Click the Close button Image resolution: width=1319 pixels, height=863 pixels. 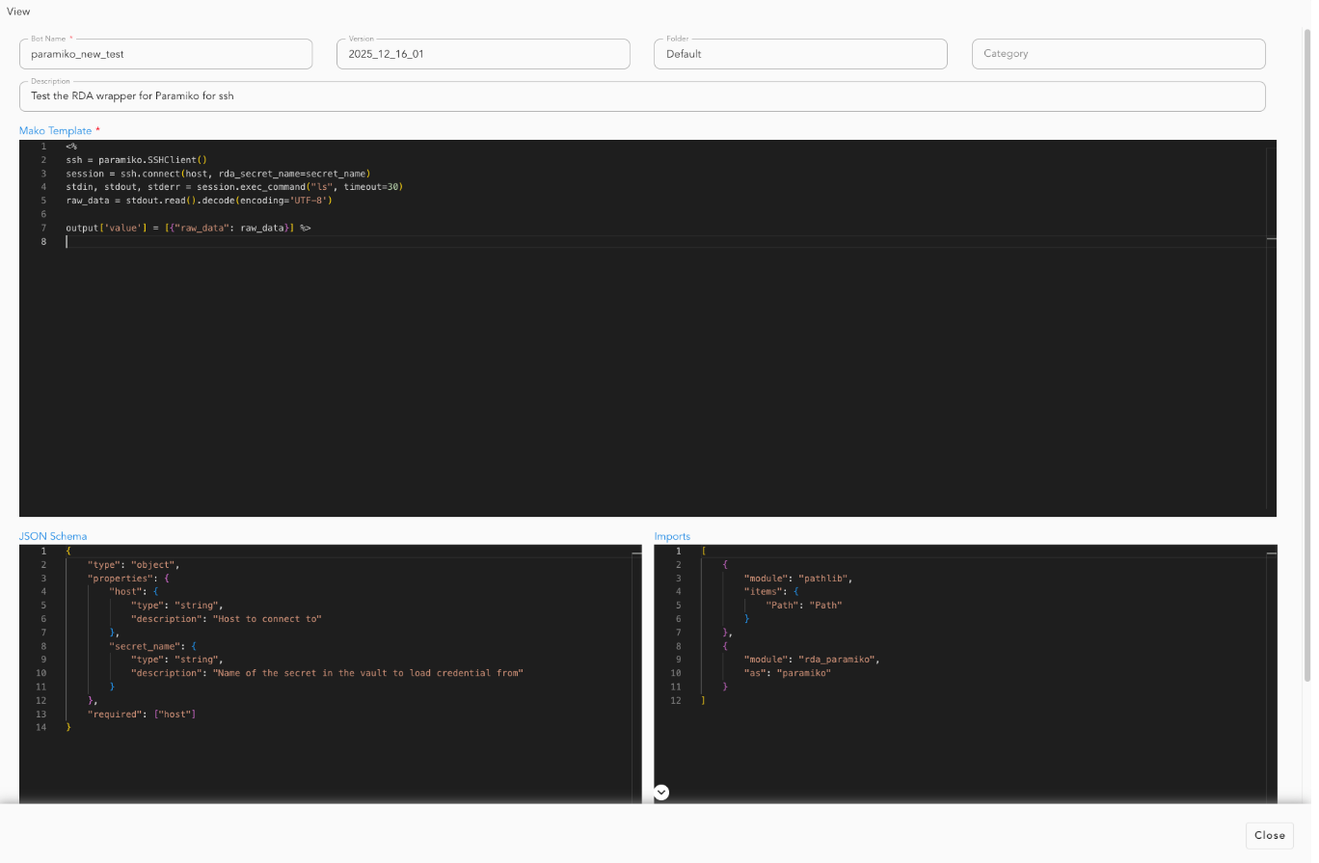pos(1269,835)
